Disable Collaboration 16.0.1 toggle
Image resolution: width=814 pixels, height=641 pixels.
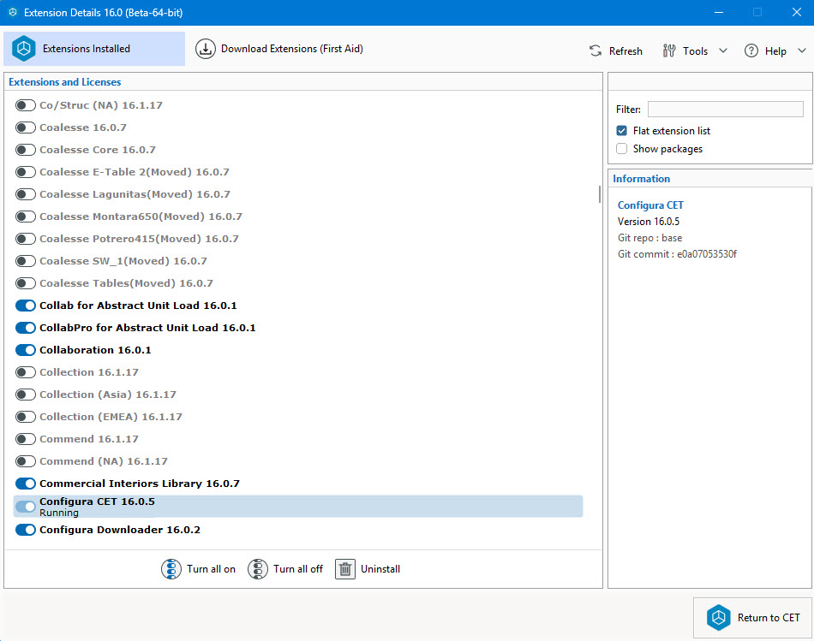(x=26, y=351)
